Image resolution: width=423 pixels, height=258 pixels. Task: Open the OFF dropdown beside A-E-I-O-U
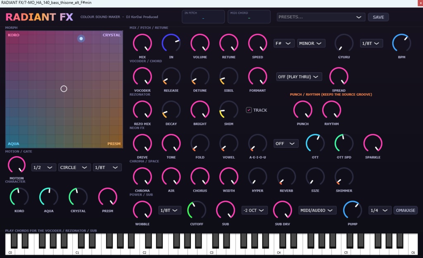click(286, 144)
